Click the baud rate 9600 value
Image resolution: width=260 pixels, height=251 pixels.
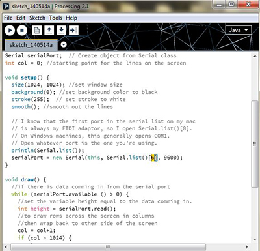(170, 158)
